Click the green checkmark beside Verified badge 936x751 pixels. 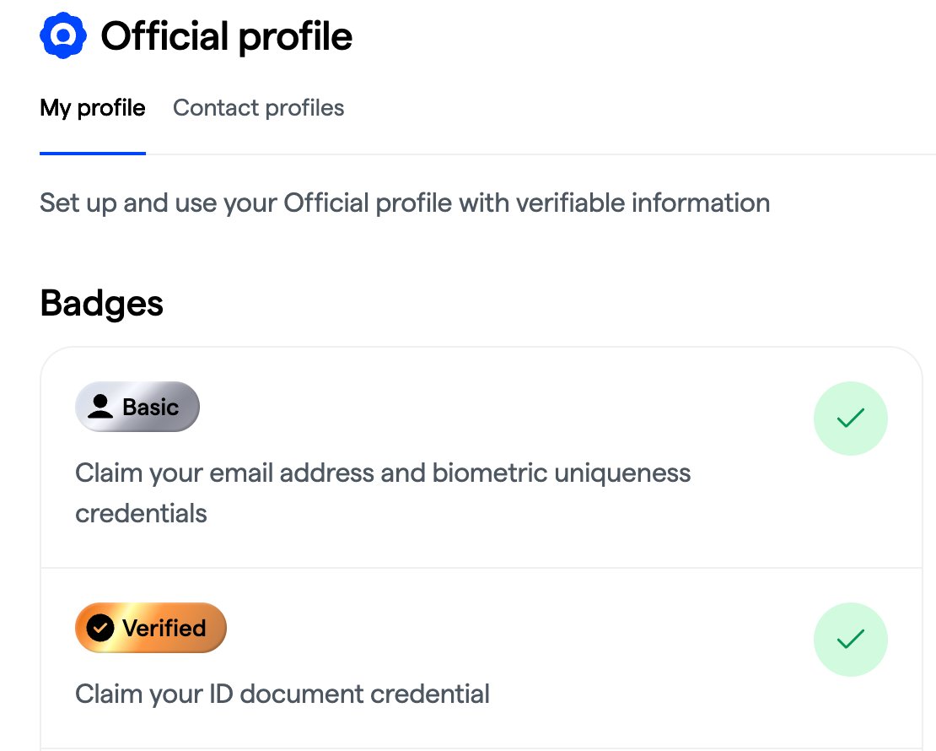click(x=850, y=640)
